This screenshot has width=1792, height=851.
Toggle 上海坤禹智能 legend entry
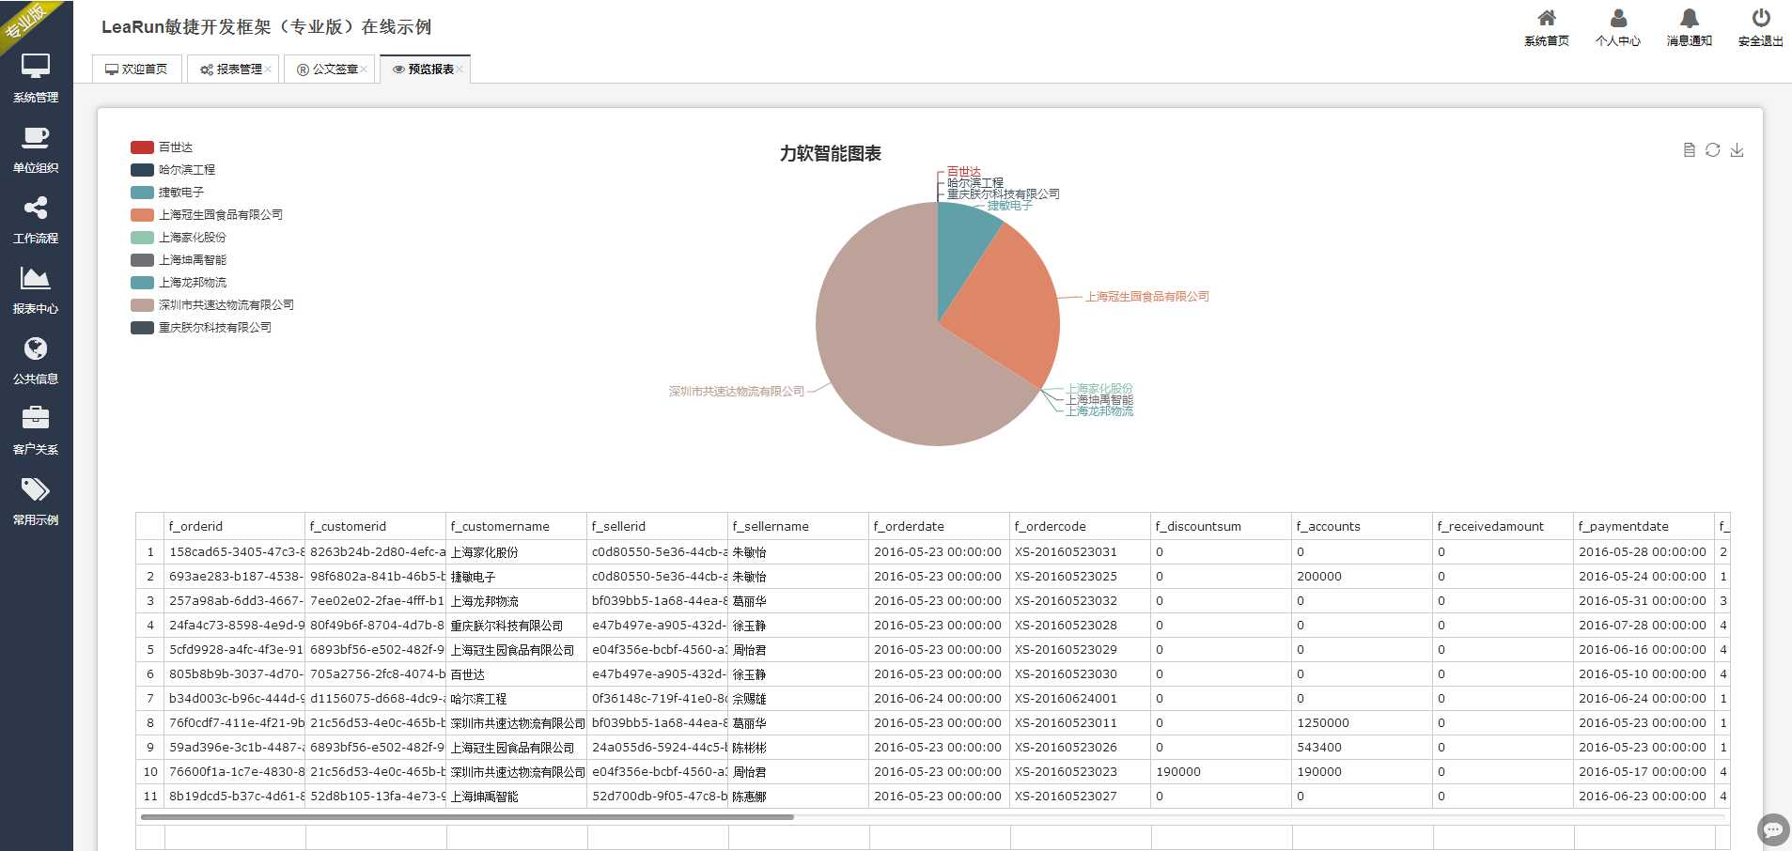pyautogui.click(x=179, y=260)
